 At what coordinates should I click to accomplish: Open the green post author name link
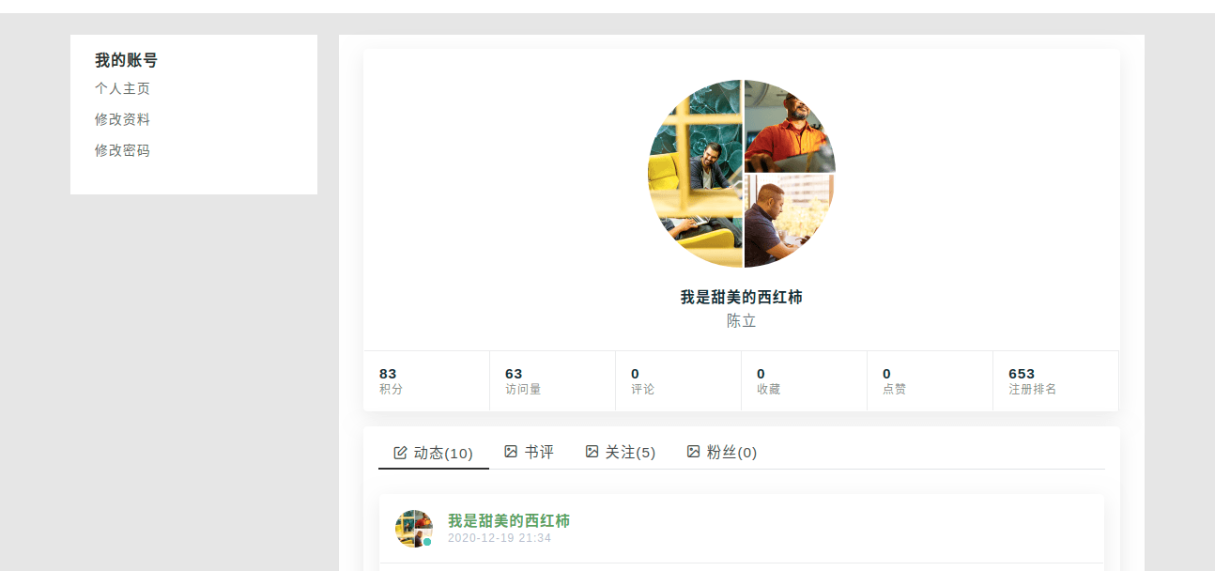[x=509, y=520]
